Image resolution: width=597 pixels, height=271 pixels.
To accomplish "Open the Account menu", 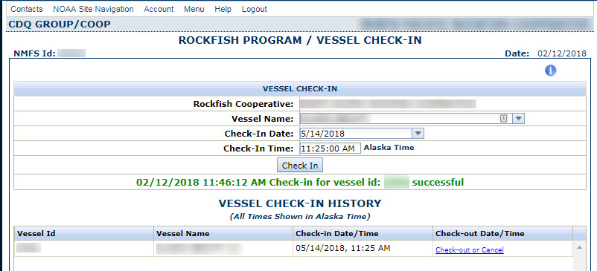I will click(x=159, y=9).
